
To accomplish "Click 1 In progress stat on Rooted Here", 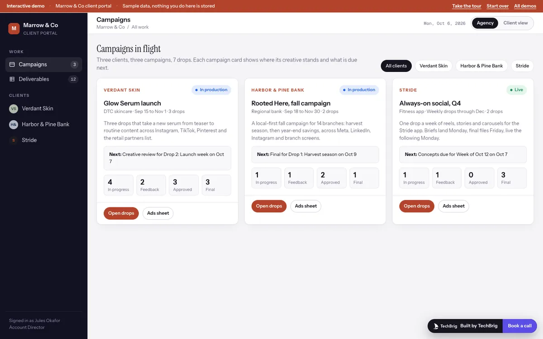I will pyautogui.click(x=267, y=178).
